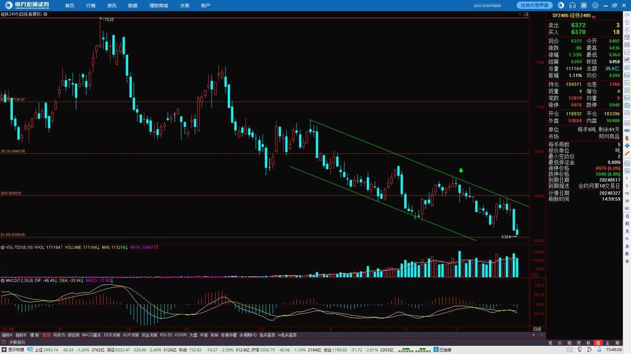This screenshot has width=631, height=354.
Task: Open the 关联报价 tab
Action: 17,342
